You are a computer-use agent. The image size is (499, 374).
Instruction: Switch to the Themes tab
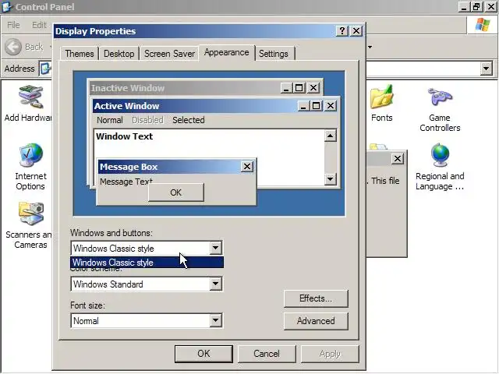point(80,54)
